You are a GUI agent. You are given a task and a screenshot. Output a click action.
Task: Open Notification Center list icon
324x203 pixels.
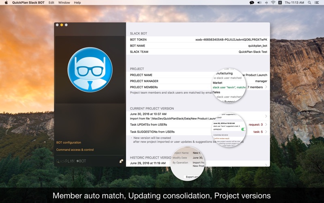point(317,2)
